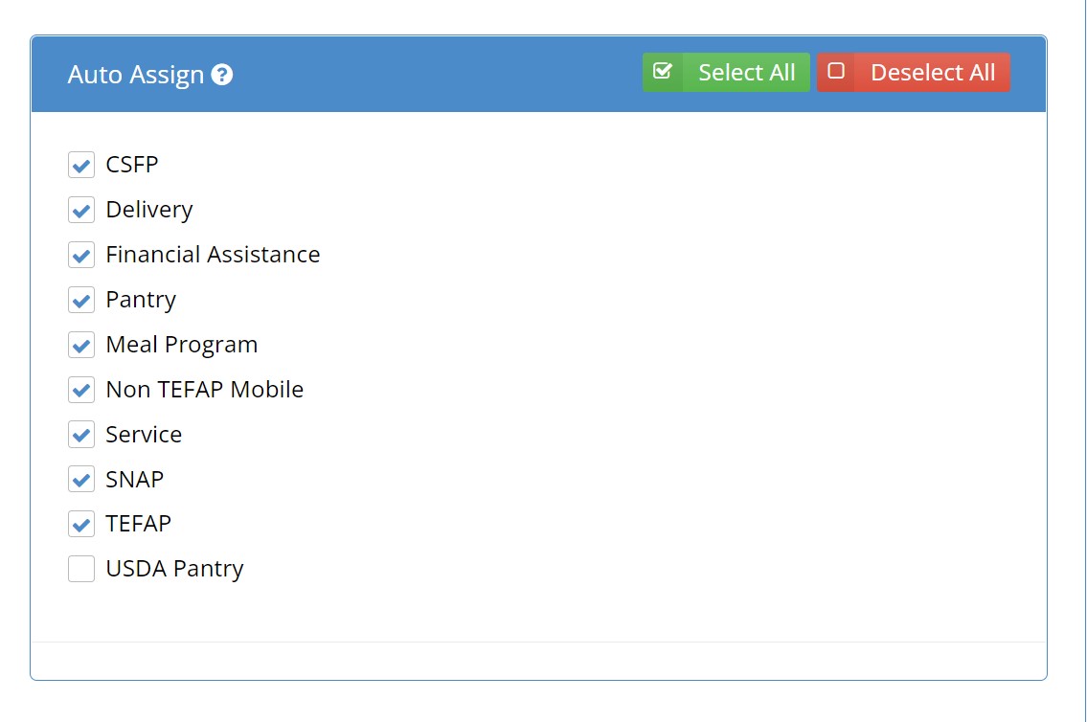Click the empty square icon on Deselect All
This screenshot has width=1087, height=722.
point(836,72)
